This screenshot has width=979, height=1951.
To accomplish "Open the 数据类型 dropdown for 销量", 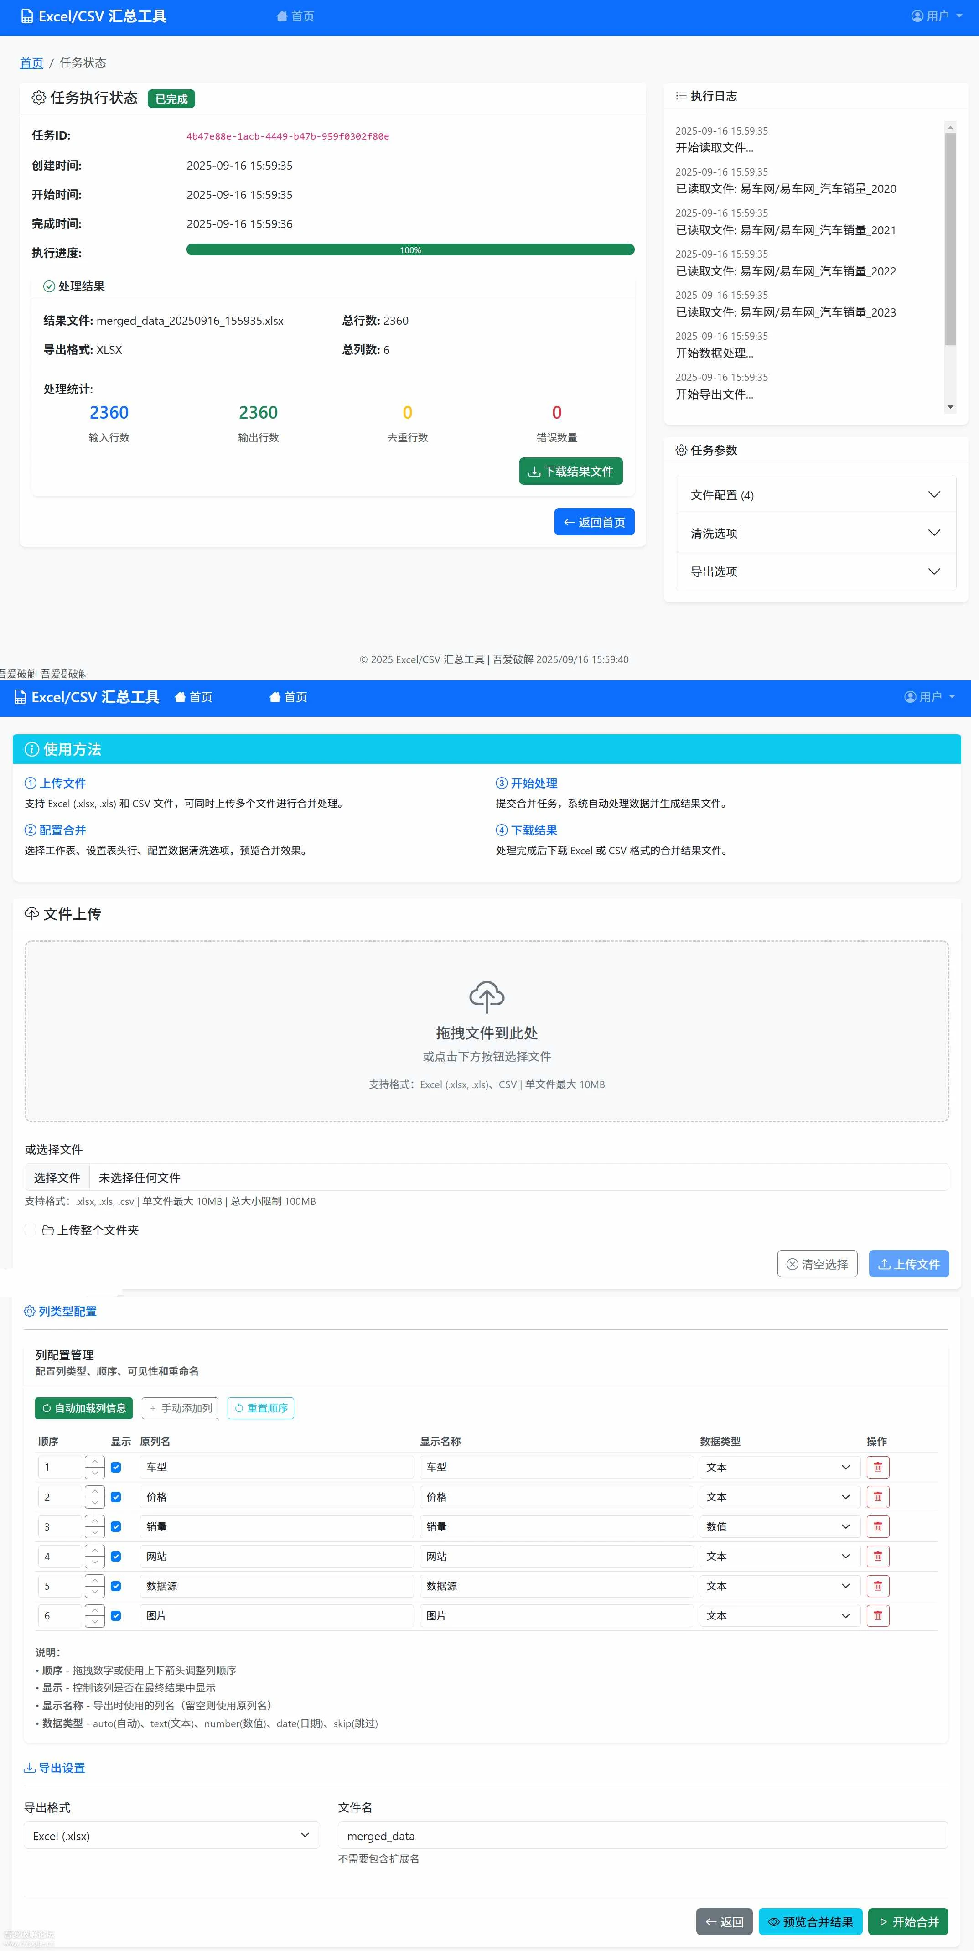I will pos(779,1526).
